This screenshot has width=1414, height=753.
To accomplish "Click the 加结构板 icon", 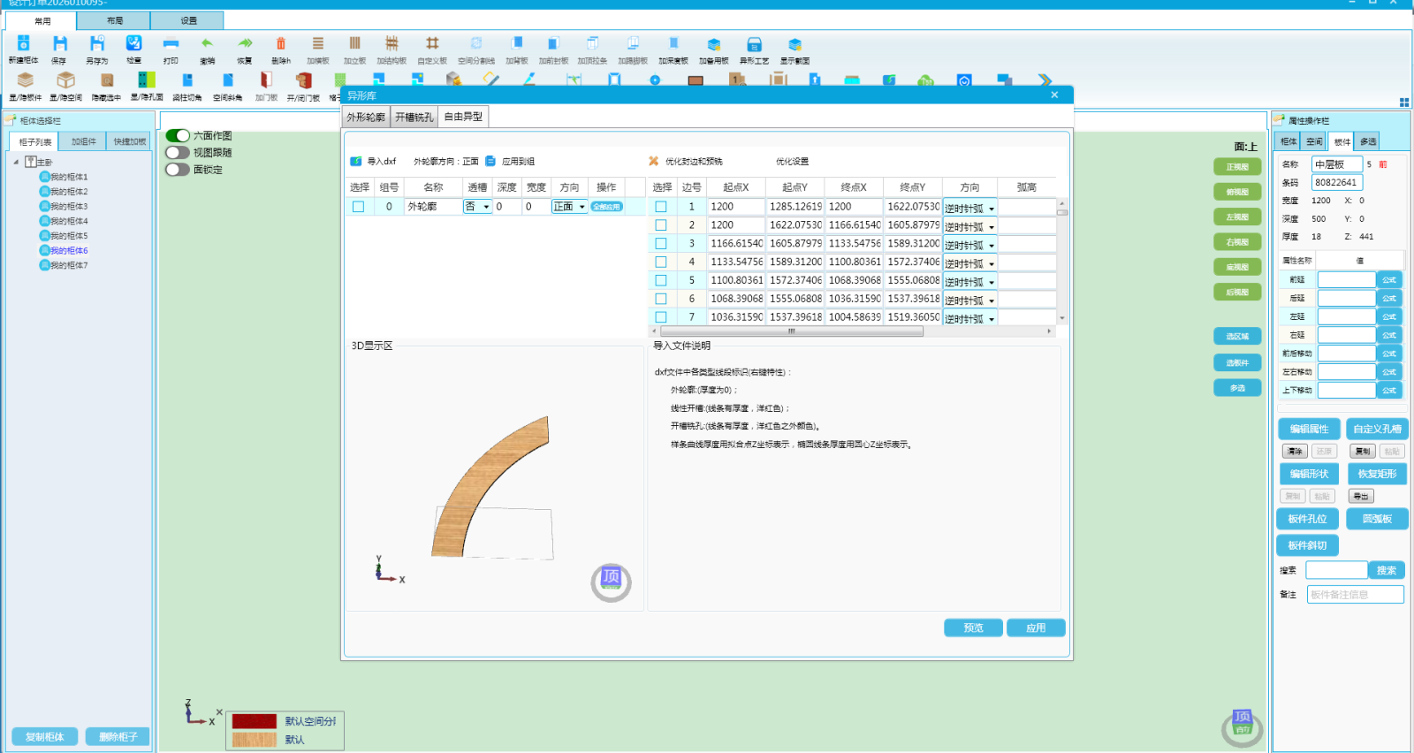I will coord(392,43).
